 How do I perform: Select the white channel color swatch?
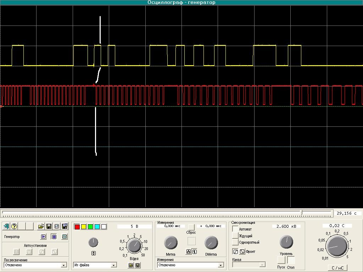pyautogui.click(x=104, y=227)
